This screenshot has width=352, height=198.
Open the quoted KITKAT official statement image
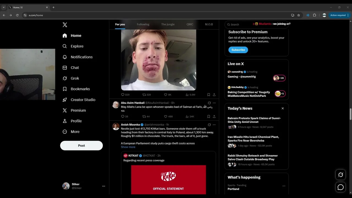pyautogui.click(x=168, y=180)
